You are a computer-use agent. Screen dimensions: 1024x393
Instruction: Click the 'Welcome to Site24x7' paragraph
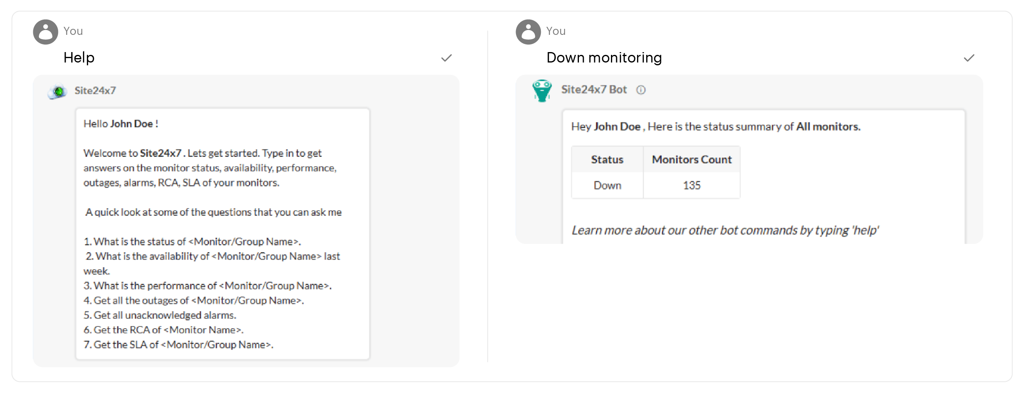coord(210,168)
